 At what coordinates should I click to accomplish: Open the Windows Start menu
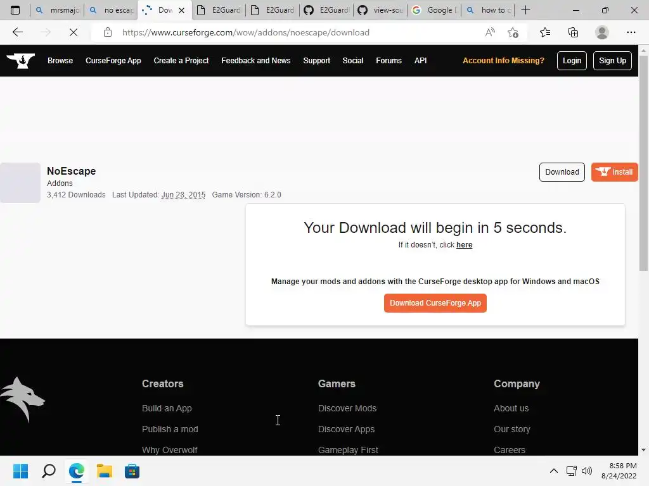pos(20,471)
